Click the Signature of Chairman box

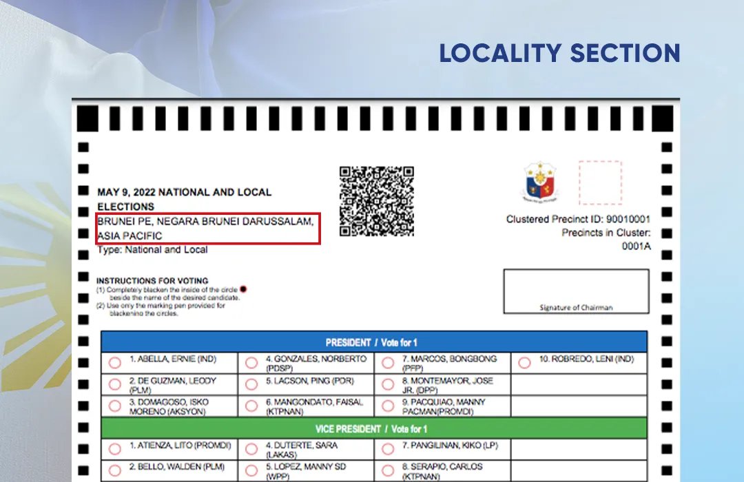tap(576, 291)
